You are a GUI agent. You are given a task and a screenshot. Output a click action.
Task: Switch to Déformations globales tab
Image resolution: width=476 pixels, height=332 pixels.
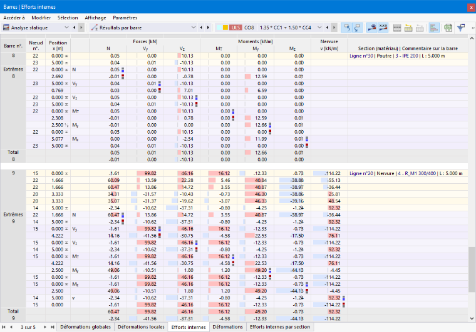[86, 327]
